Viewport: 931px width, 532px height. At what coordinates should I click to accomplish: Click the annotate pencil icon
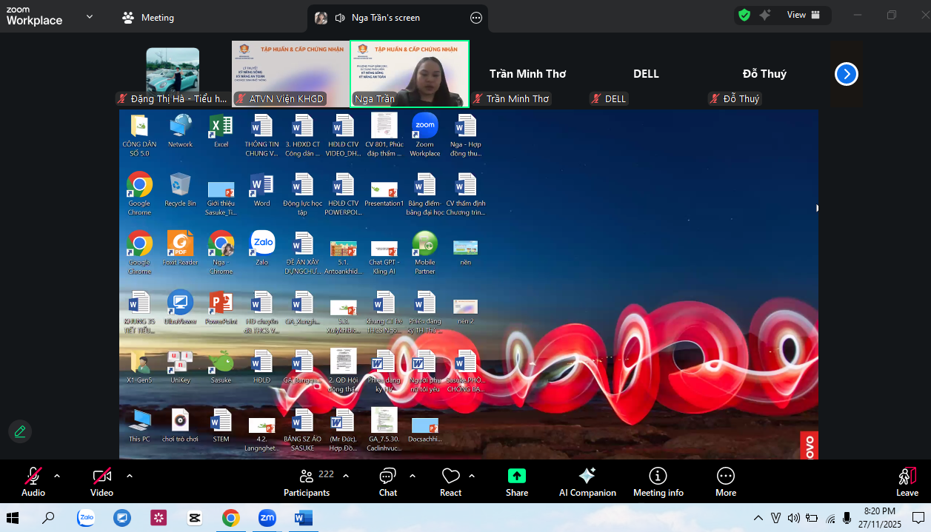(20, 431)
